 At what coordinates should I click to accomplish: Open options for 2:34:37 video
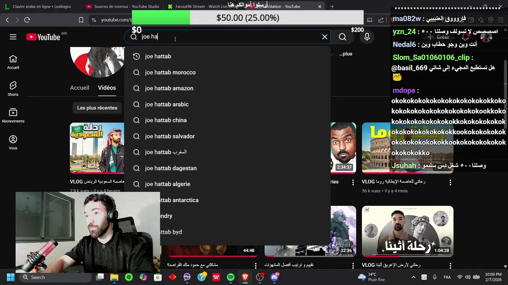pyautogui.click(x=353, y=182)
